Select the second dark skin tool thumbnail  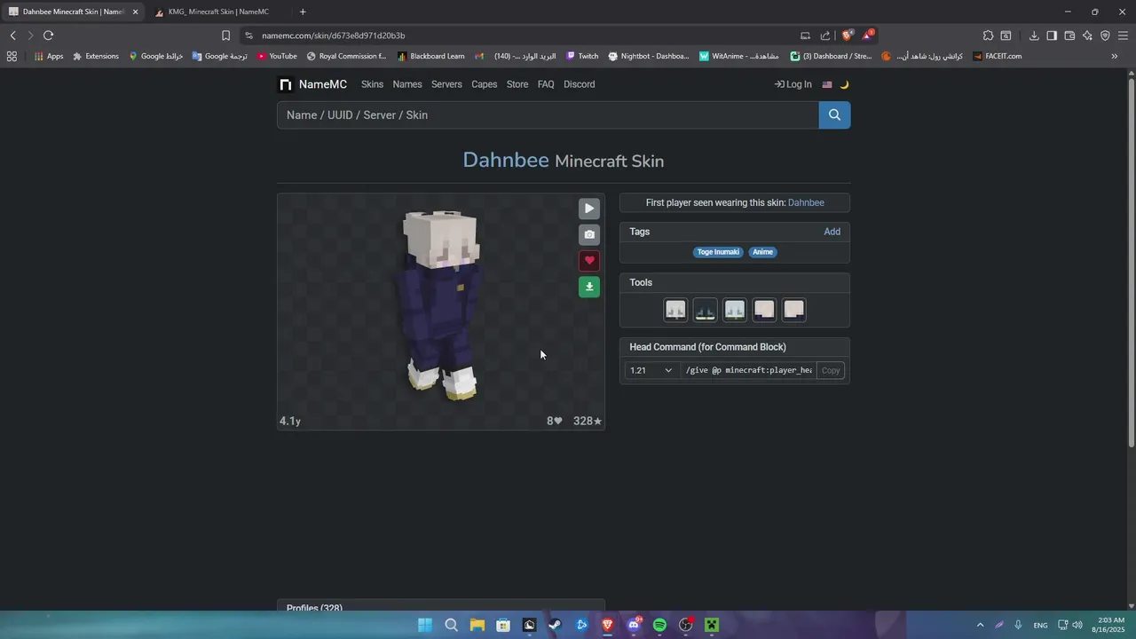[705, 310]
